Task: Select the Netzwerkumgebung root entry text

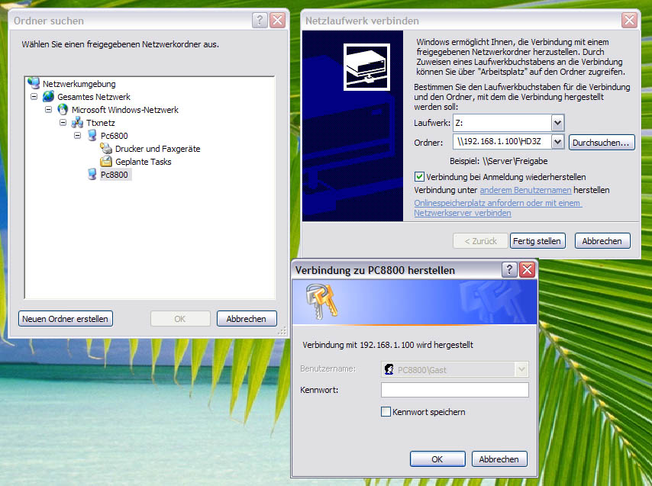Action: 79,83
